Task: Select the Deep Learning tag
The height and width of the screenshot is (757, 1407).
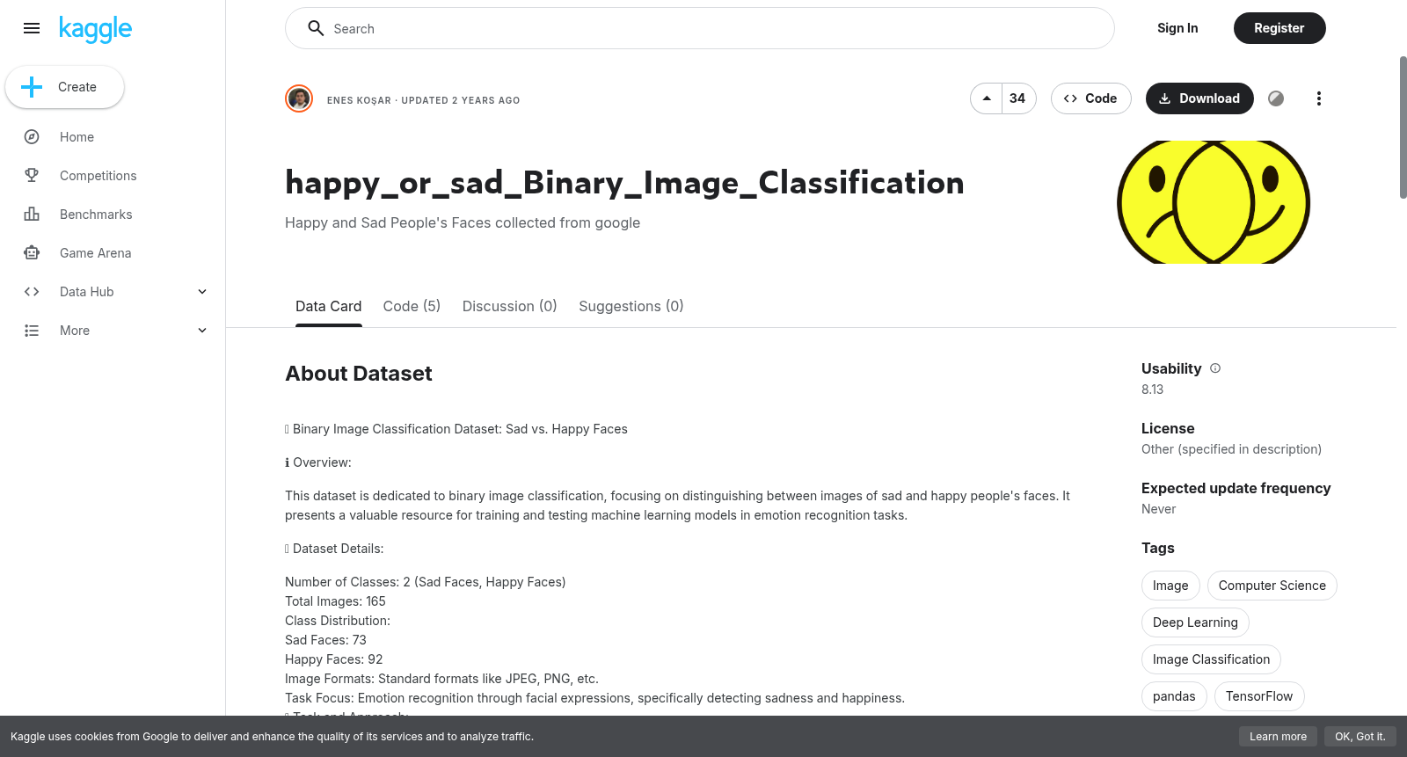Action: coord(1195,622)
